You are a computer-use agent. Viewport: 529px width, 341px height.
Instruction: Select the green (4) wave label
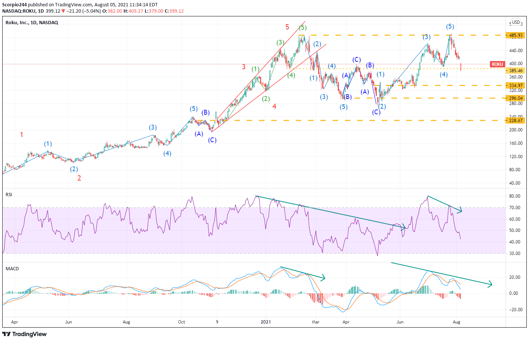[291, 75]
